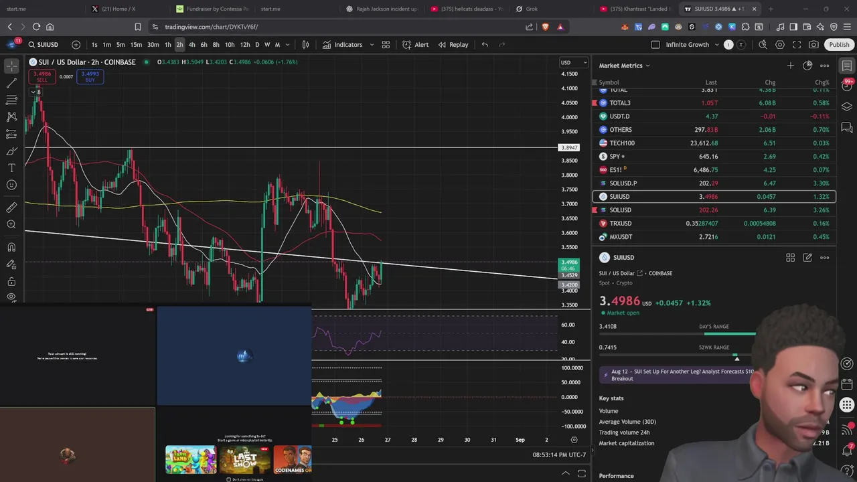Screen dimensions: 857x482
Task: Enter fullscreen chart mode
Action: (797, 45)
